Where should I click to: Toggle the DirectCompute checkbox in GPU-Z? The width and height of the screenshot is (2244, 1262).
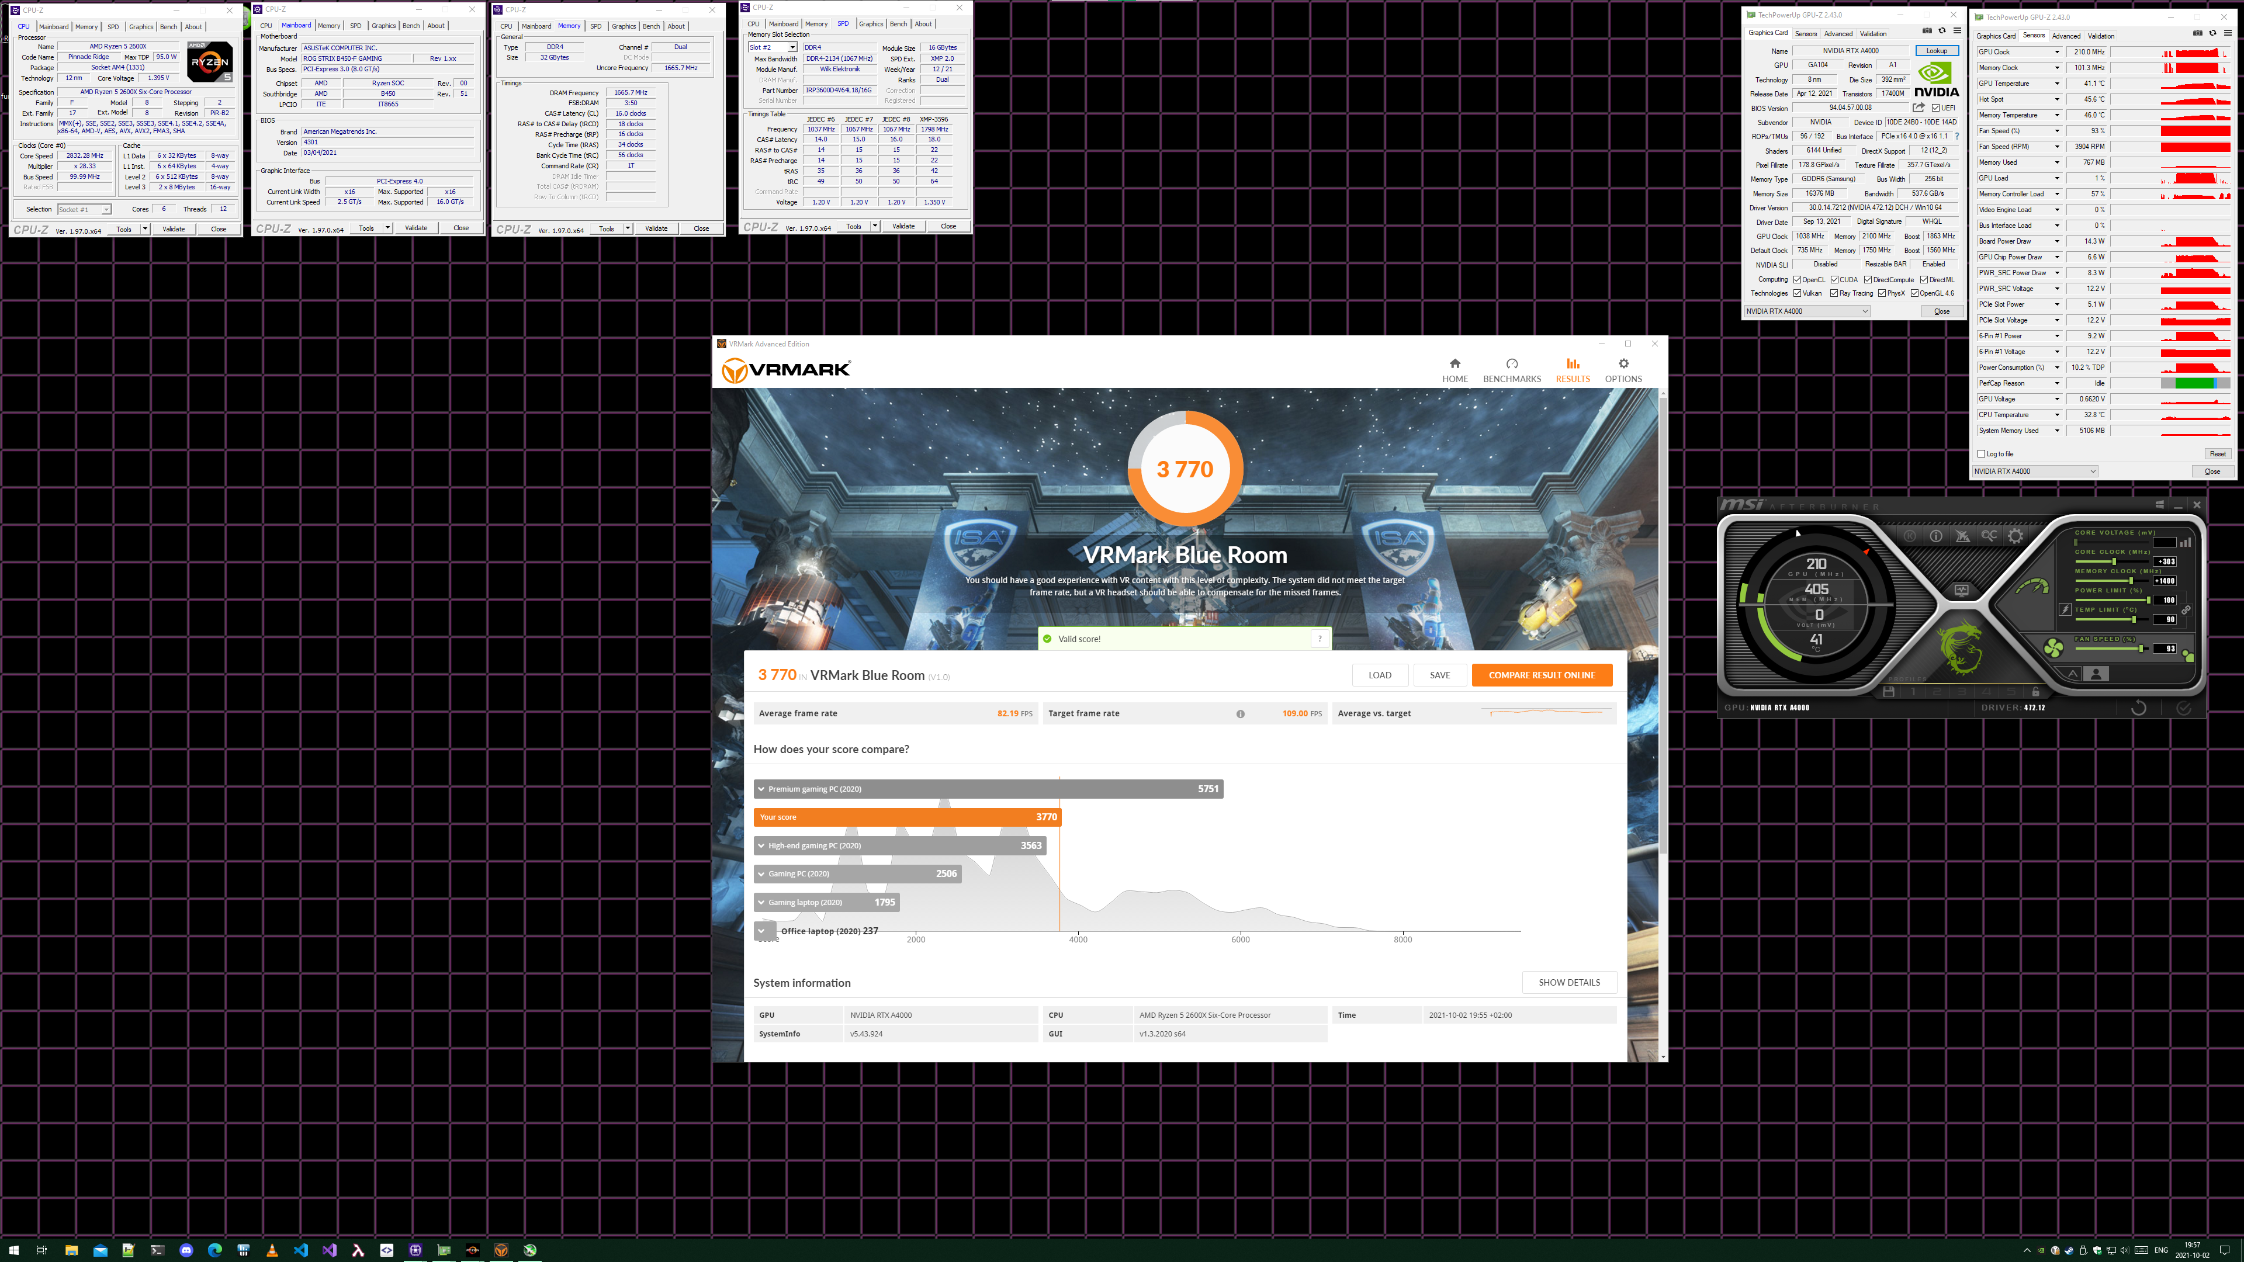pyautogui.click(x=1868, y=280)
